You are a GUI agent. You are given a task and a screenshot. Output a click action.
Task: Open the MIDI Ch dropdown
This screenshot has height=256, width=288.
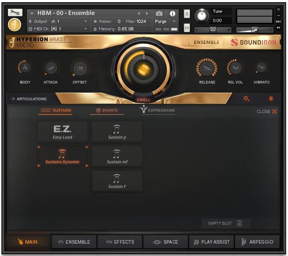tap(58, 29)
